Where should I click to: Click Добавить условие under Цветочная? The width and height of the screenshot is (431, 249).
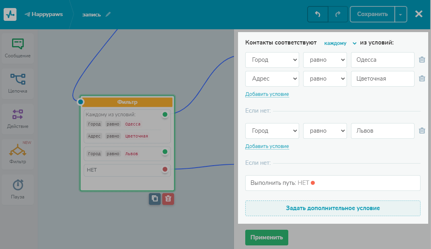tap(267, 94)
